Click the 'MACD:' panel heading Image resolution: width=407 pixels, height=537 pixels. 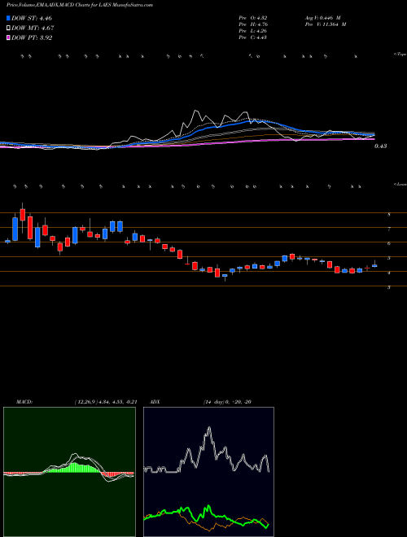[24, 402]
